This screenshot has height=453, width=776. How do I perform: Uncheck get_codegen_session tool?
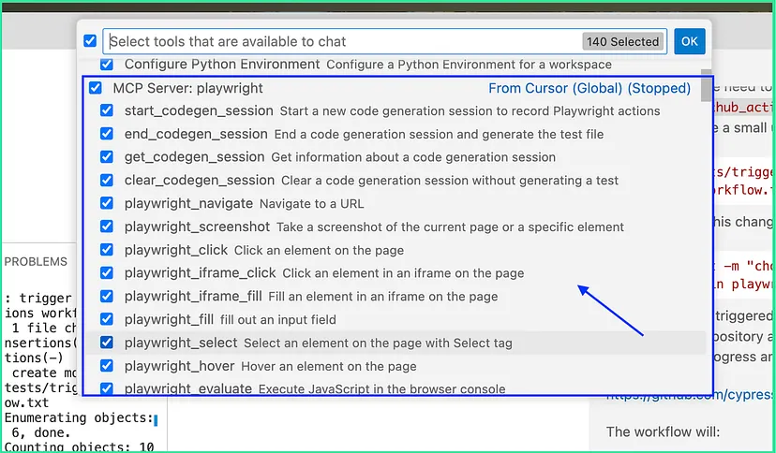(107, 157)
